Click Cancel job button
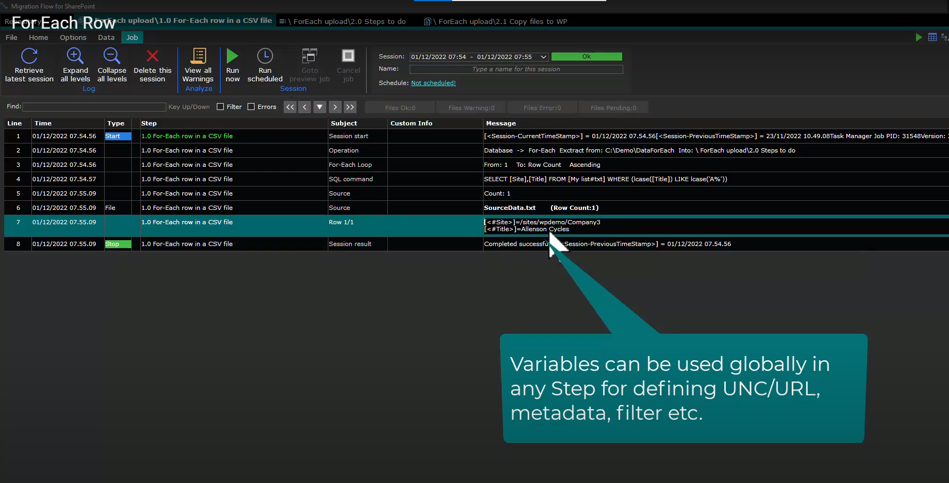The height and width of the screenshot is (483, 949). [348, 65]
